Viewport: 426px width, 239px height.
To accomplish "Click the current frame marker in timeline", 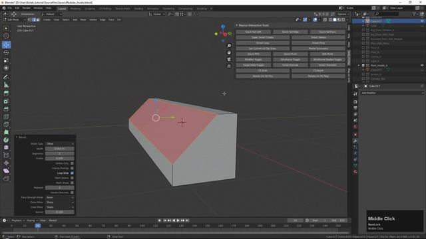I will (x=37, y=226).
